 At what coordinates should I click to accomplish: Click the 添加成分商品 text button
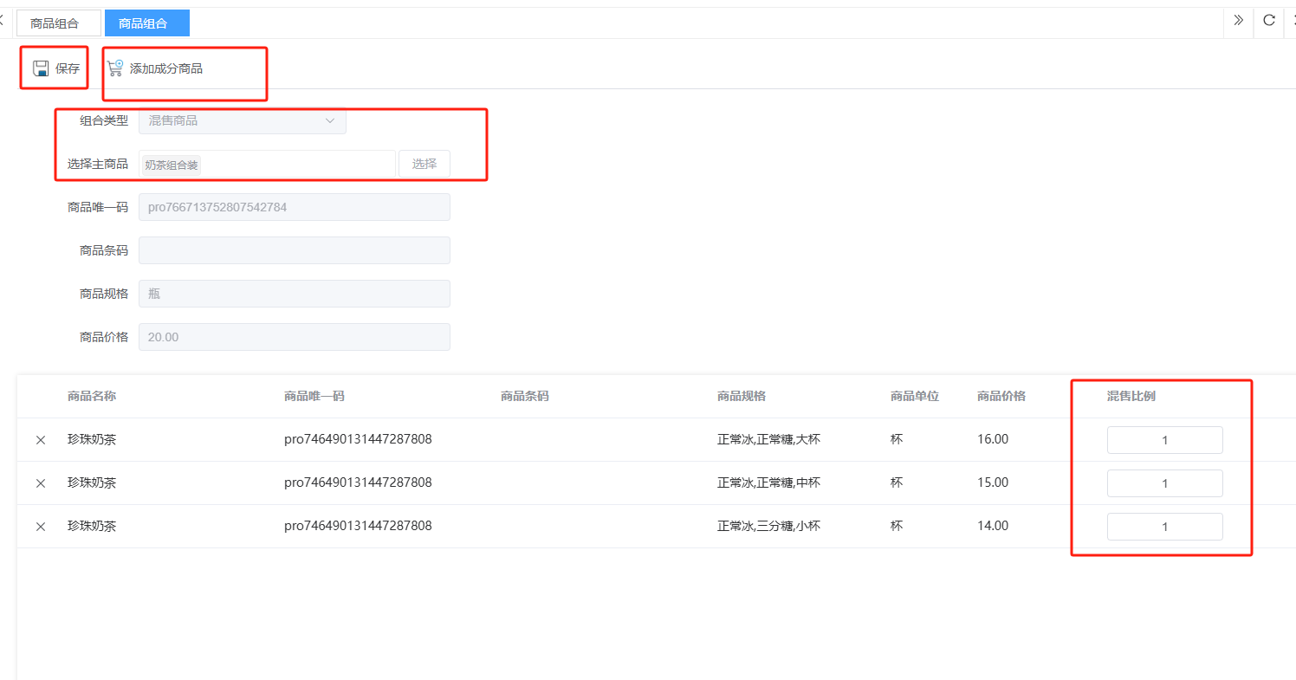click(x=166, y=68)
